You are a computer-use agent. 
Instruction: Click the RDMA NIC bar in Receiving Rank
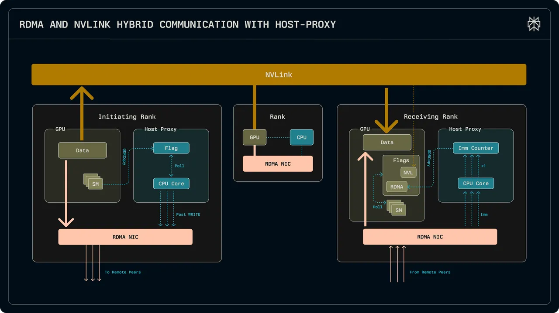430,237
